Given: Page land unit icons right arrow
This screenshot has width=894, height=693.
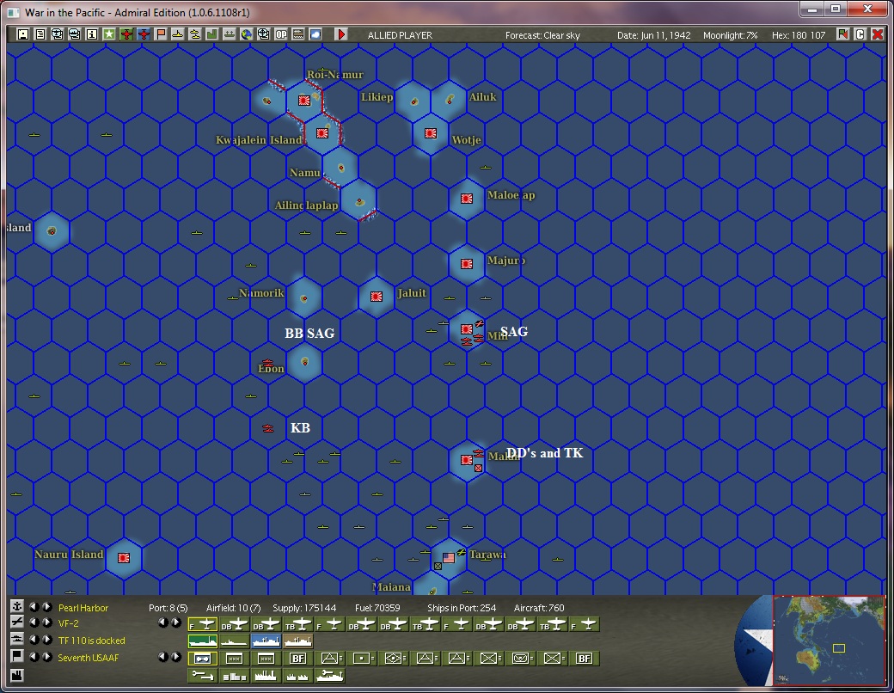Looking at the screenshot, I should 175,657.
